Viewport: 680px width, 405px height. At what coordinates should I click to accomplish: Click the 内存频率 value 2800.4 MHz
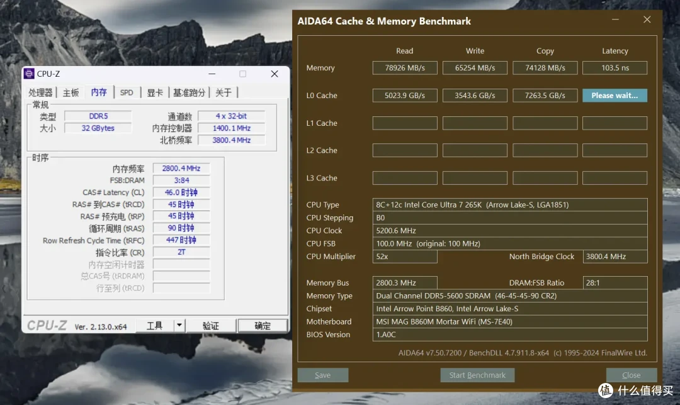click(x=181, y=168)
